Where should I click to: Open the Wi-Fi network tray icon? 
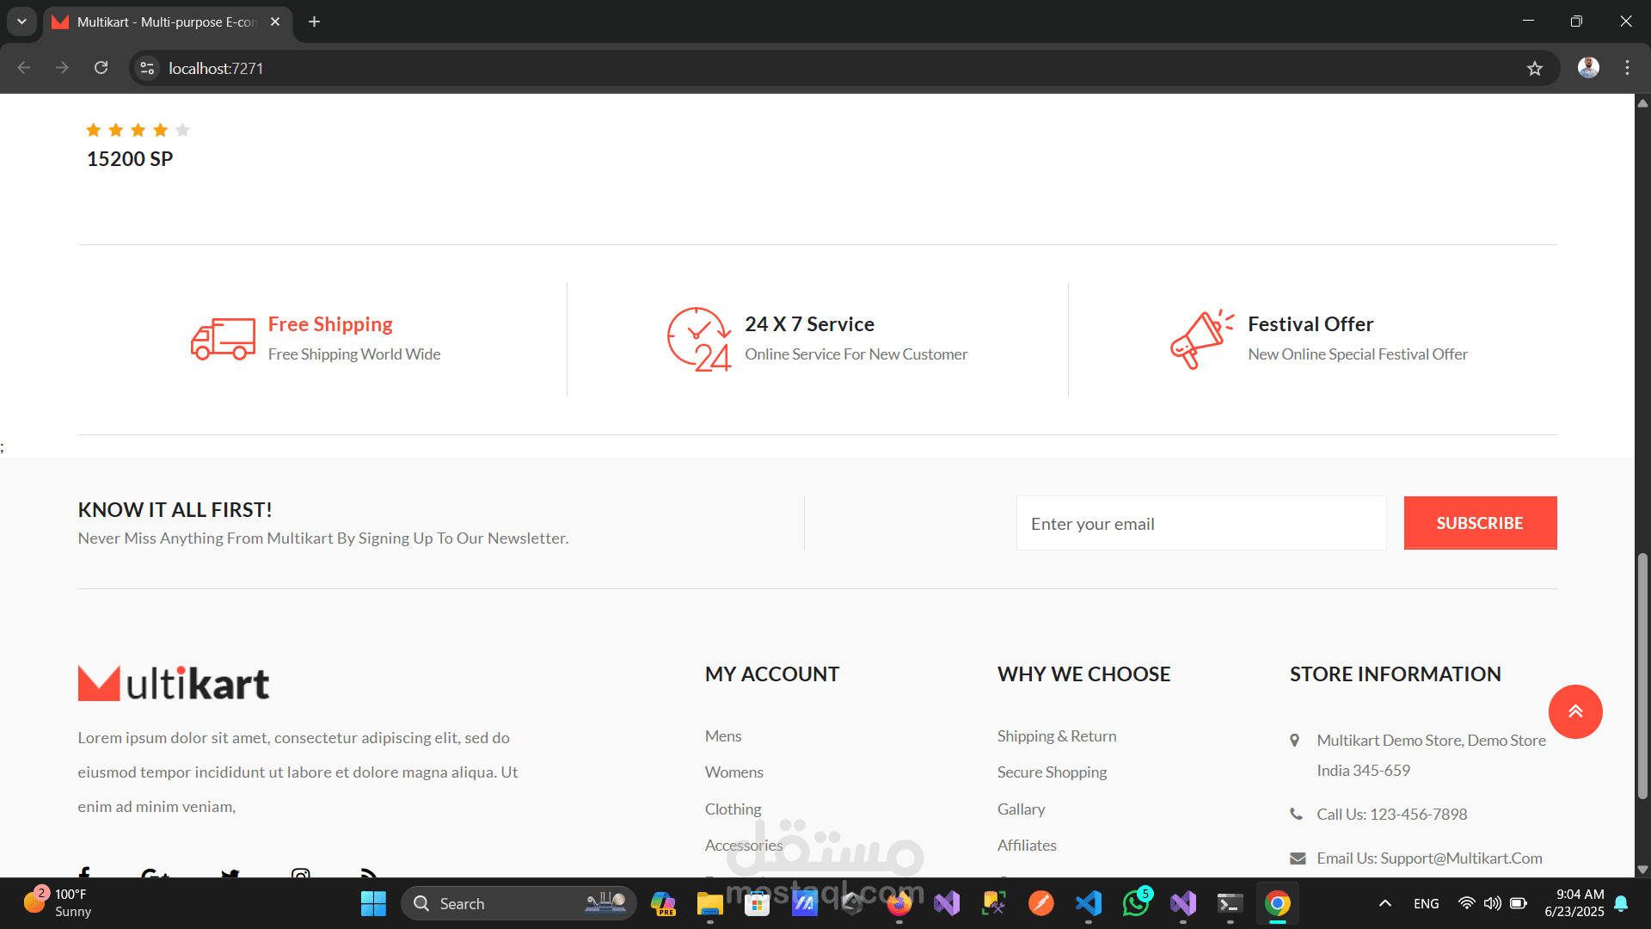click(x=1466, y=903)
